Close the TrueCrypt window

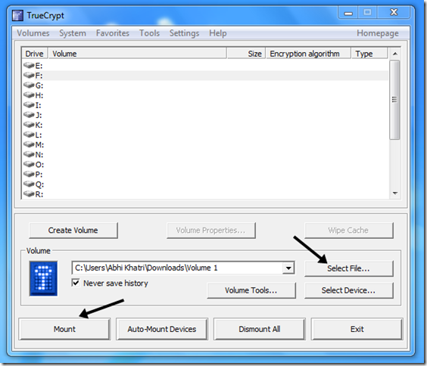[394, 13]
